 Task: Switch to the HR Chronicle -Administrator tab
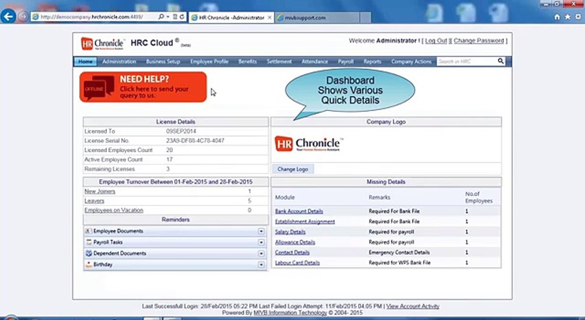coord(231,17)
